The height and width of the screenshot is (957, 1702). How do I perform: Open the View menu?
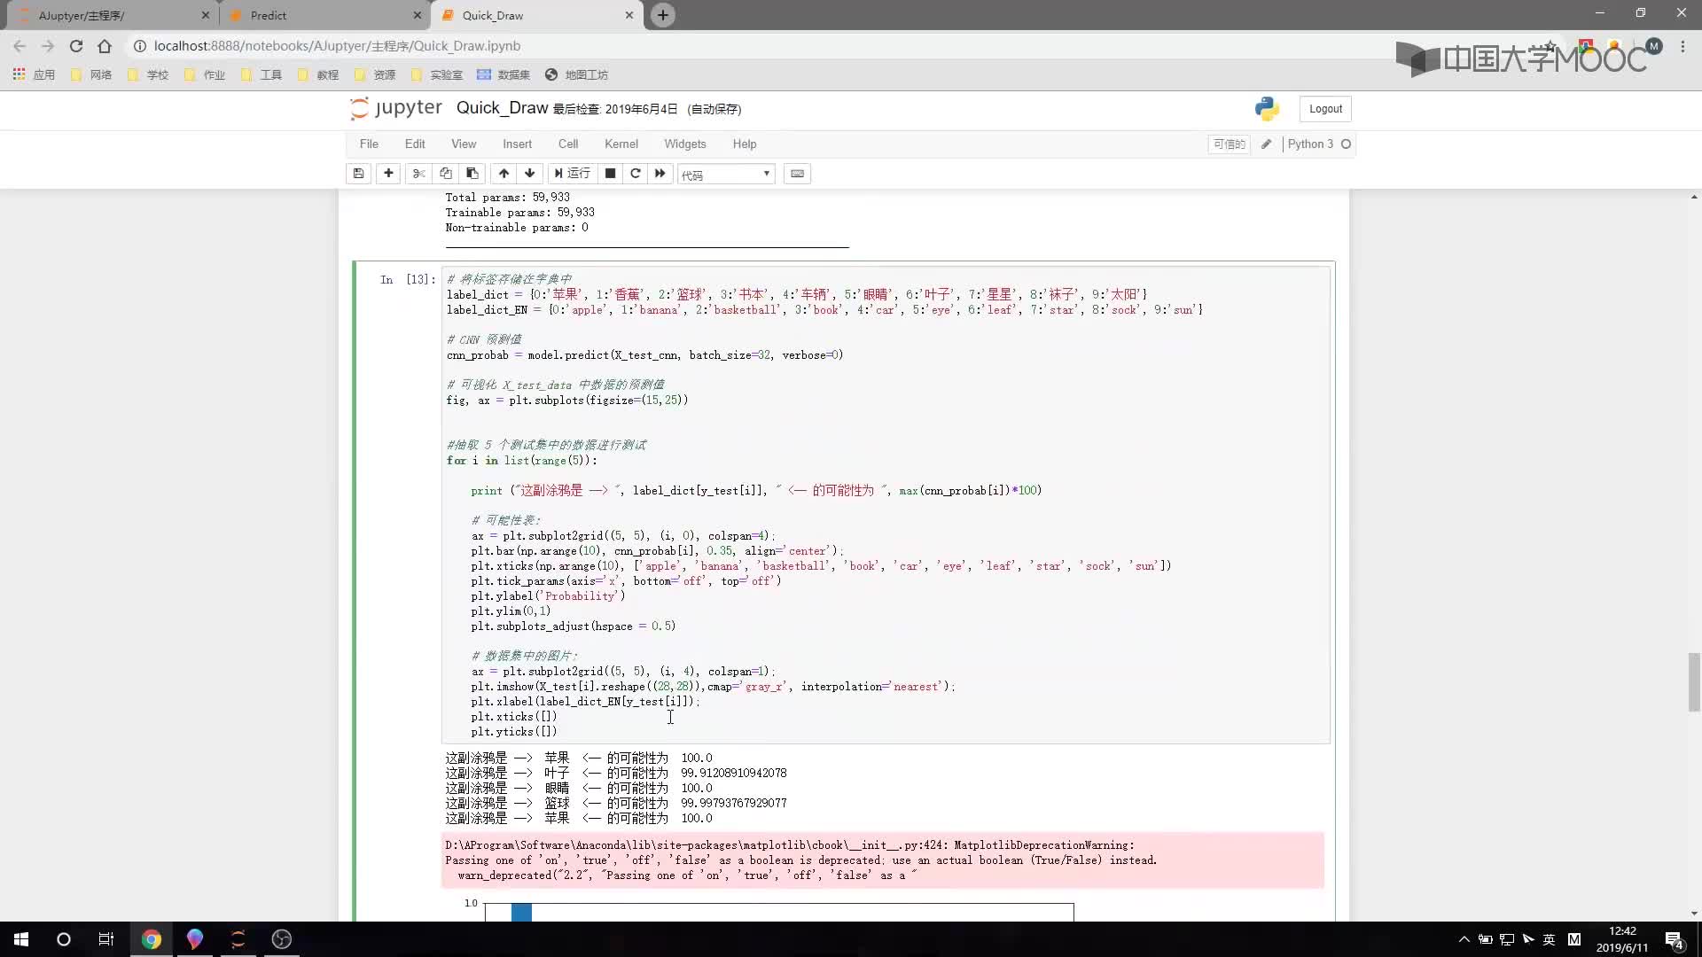[464, 144]
